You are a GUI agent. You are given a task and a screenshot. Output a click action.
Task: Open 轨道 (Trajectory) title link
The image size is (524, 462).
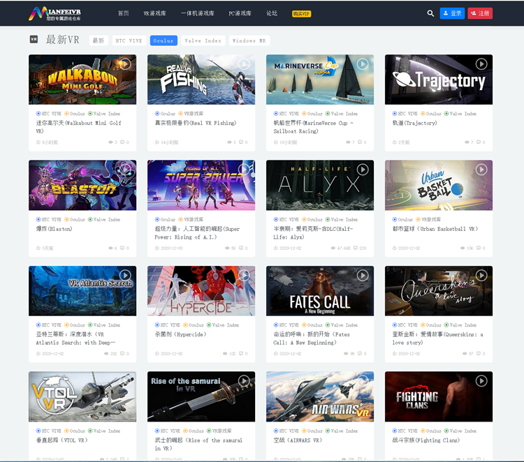pos(415,124)
